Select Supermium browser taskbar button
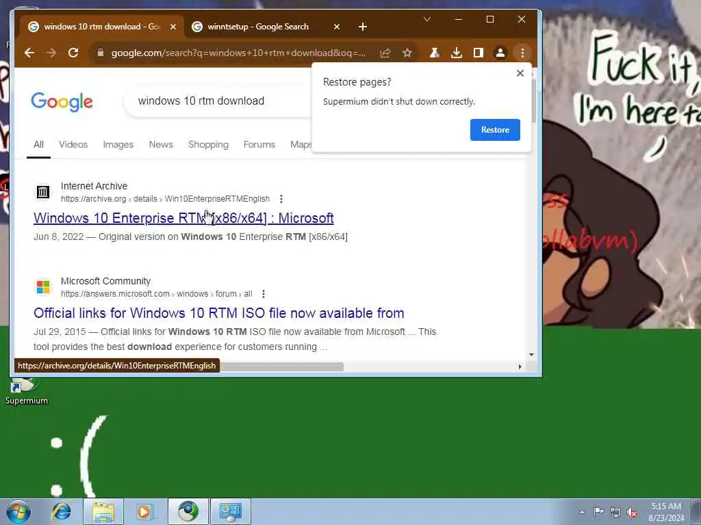The image size is (701, 525). click(x=188, y=511)
